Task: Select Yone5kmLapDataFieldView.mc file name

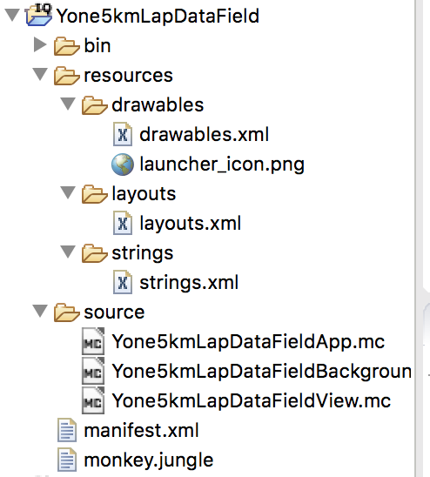Action: point(252,400)
